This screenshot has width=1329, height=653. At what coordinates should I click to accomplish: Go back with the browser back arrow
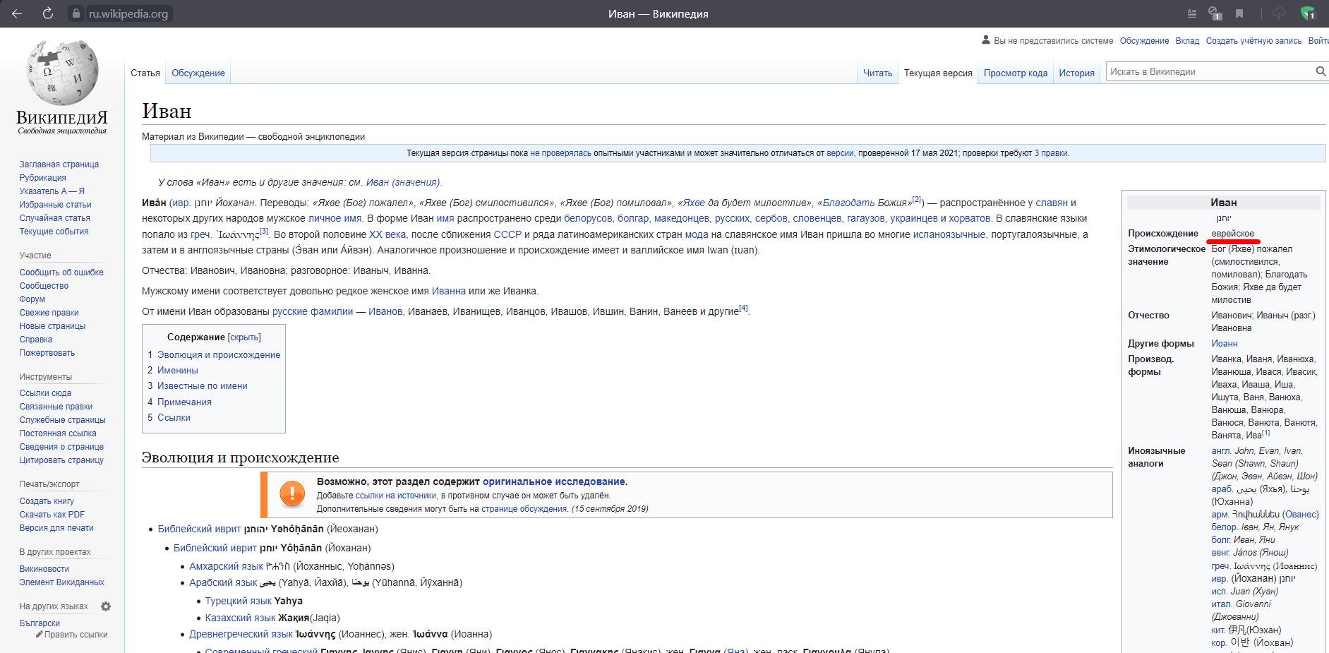point(17,13)
